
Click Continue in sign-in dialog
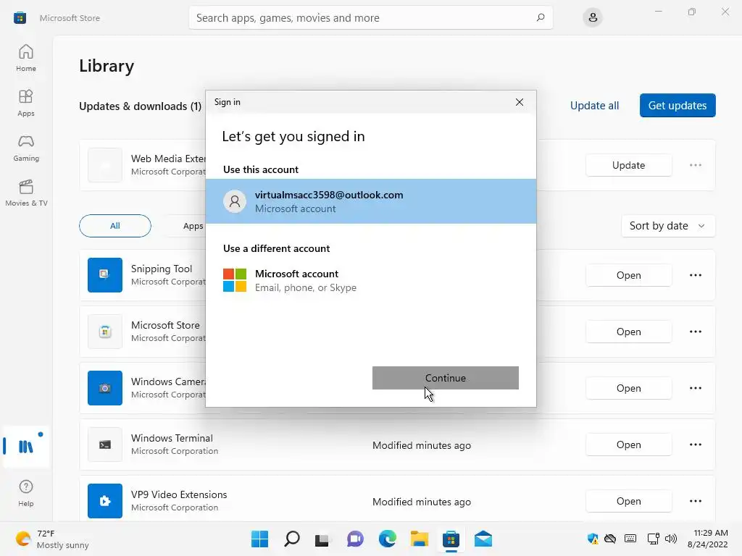(x=446, y=378)
